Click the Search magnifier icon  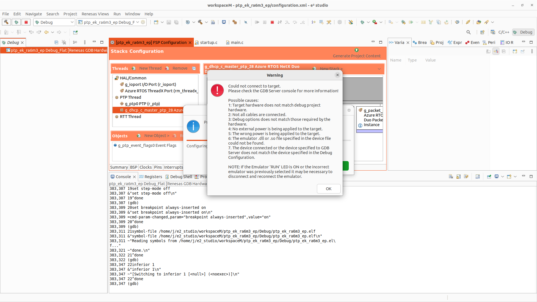click(468, 32)
